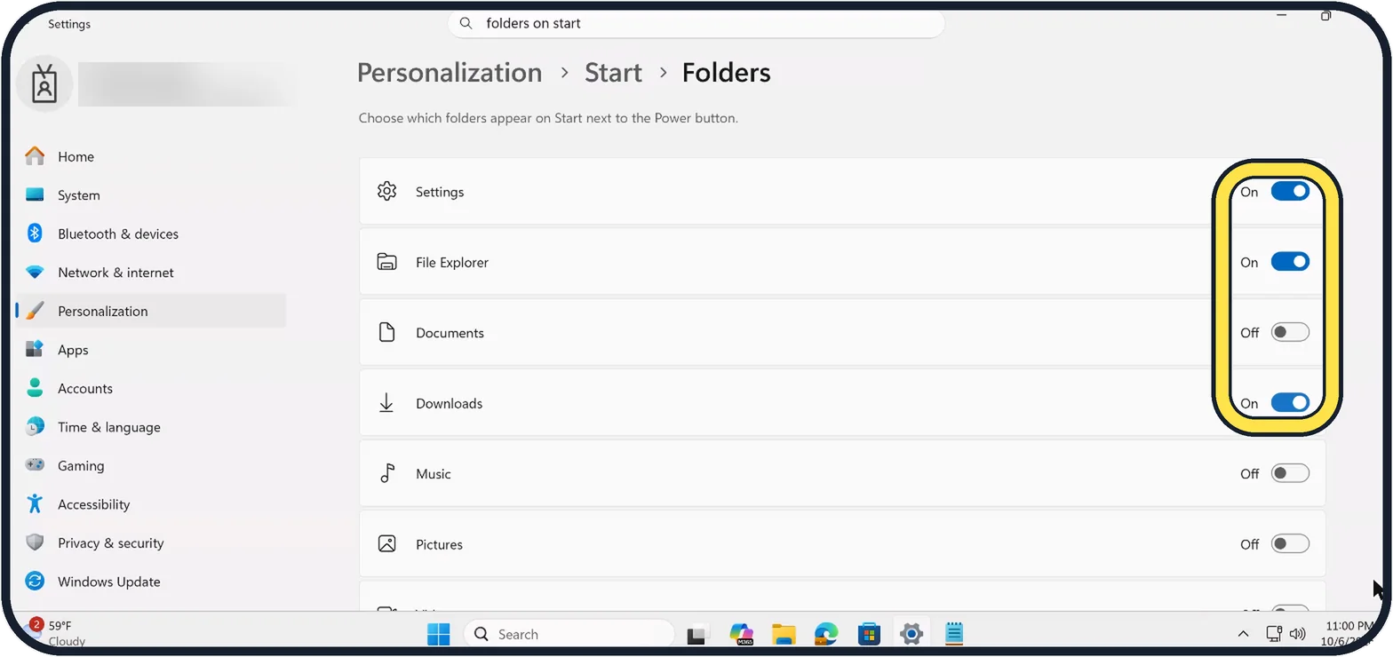This screenshot has width=1393, height=657.
Task: Go to Privacy & security settings
Action: (x=151, y=542)
